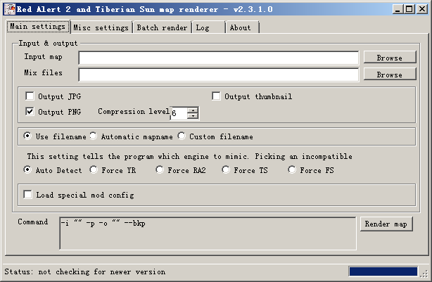The image size is (432, 282).
Task: Click the Compression level value field
Action: [x=179, y=113]
